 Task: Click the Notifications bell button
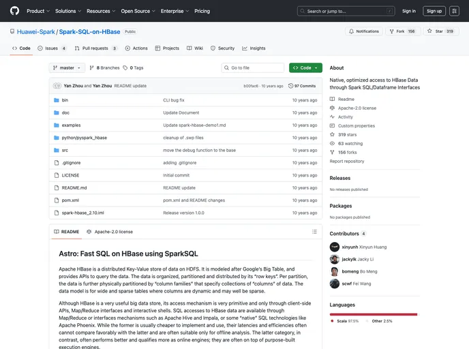coord(364,31)
